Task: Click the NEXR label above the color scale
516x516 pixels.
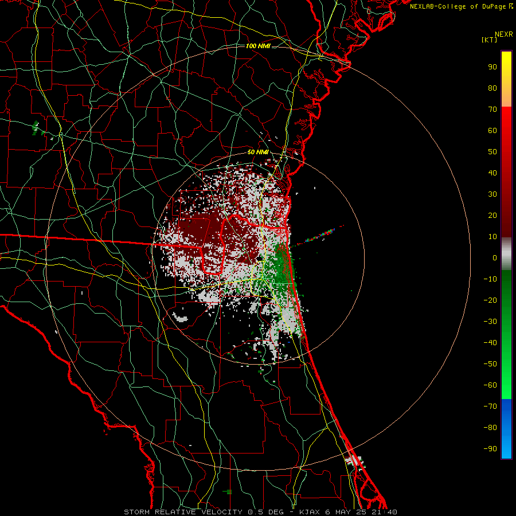Action: coord(504,34)
